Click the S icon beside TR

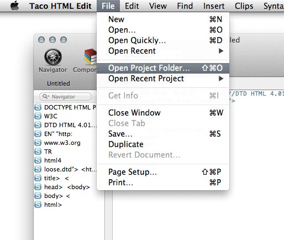(x=38, y=152)
